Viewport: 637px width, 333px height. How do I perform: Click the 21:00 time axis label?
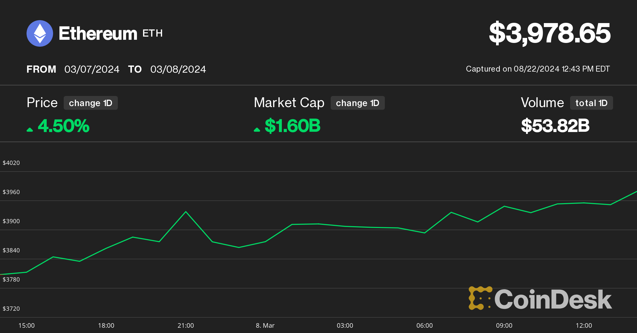pos(186,326)
